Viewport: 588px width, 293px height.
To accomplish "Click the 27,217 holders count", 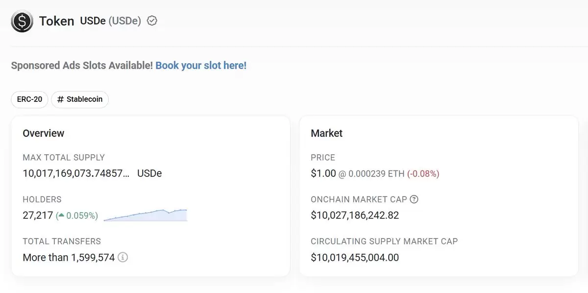I will click(x=38, y=216).
